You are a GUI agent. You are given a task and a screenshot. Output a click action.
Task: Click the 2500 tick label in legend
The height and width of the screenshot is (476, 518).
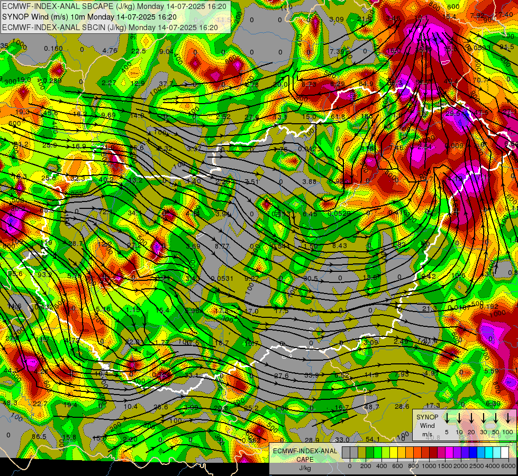point(477,466)
